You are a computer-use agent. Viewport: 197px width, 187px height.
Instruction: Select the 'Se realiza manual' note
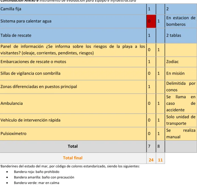click(181, 133)
